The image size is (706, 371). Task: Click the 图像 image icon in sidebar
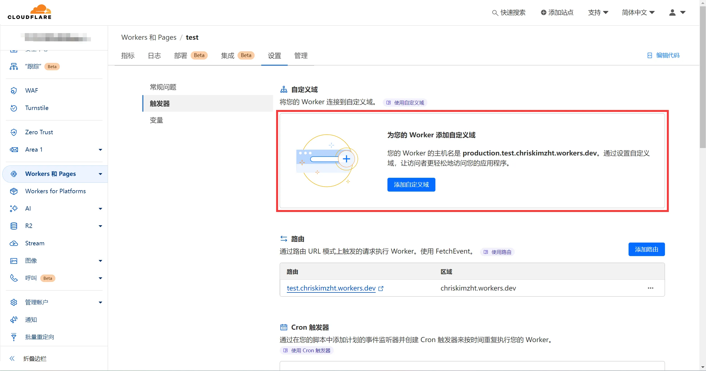[x=14, y=260]
